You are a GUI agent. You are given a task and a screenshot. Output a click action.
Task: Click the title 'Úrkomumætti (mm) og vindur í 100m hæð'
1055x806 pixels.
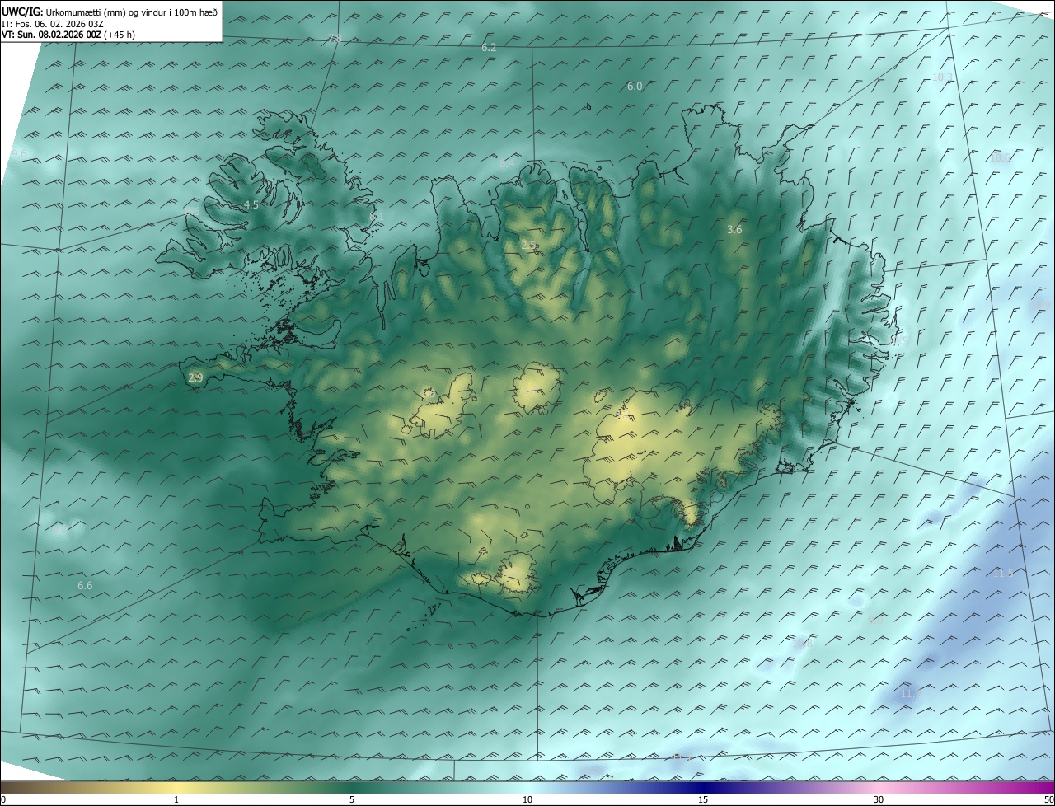(132, 12)
